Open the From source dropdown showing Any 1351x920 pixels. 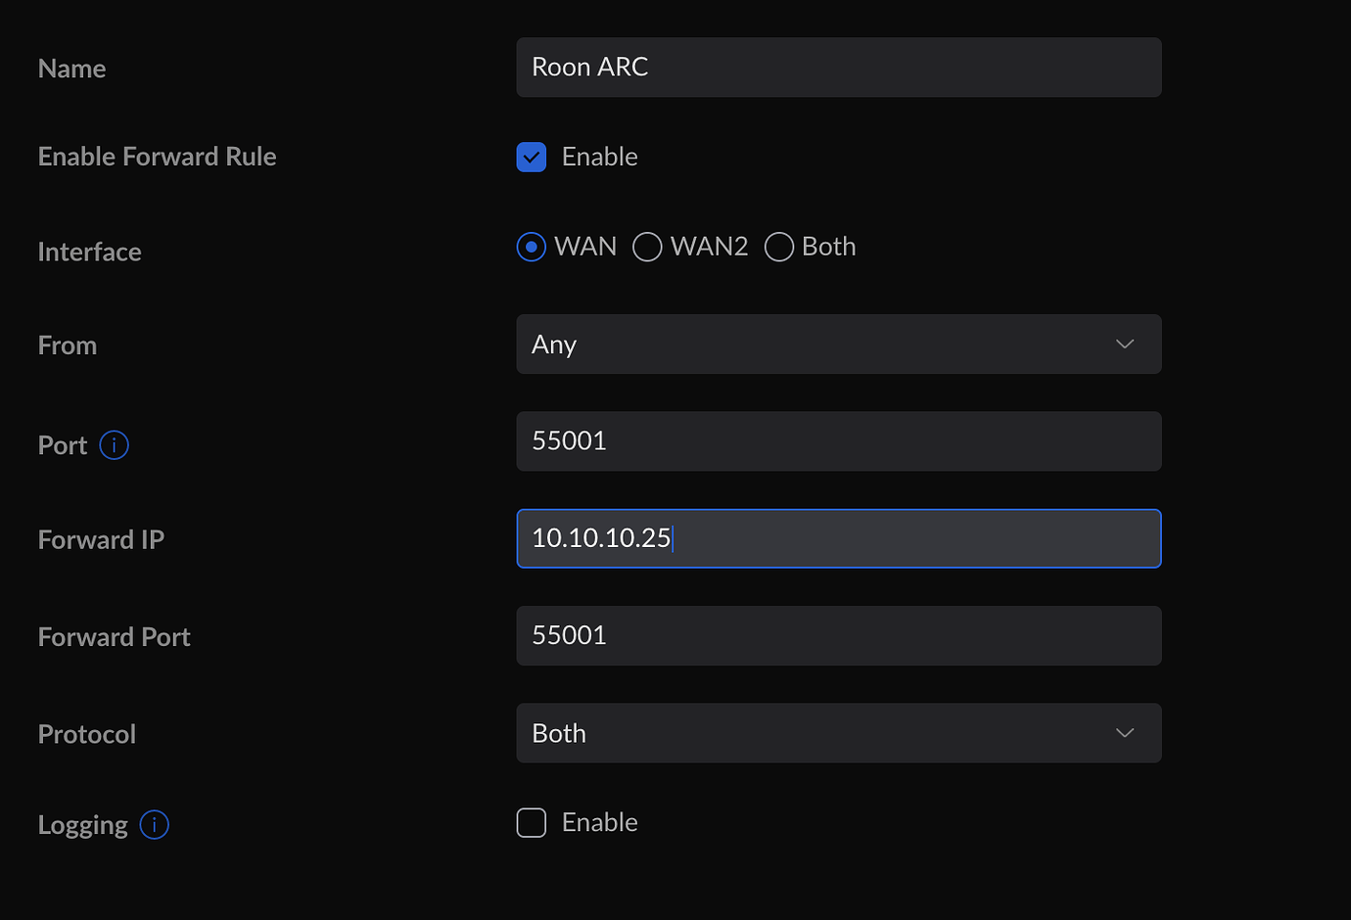(839, 345)
